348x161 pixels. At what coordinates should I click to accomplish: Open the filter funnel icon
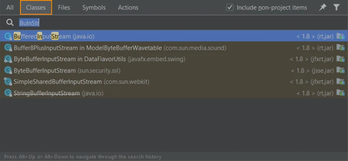336,7
